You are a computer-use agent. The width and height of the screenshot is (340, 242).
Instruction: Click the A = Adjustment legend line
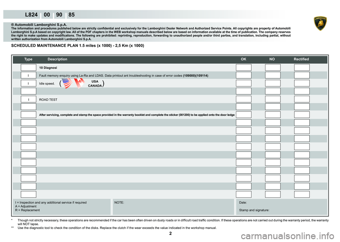coord(26,206)
